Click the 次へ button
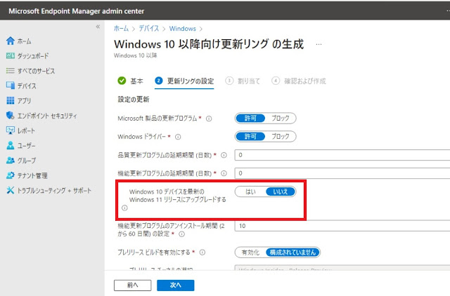This screenshot has height=296, width=450. pyautogui.click(x=175, y=285)
